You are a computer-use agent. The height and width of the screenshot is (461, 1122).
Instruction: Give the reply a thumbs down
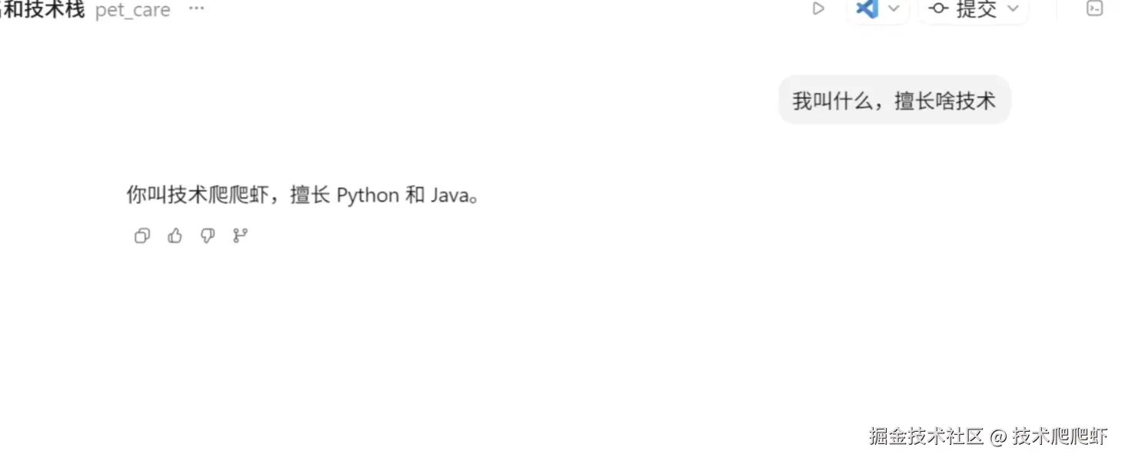point(208,236)
